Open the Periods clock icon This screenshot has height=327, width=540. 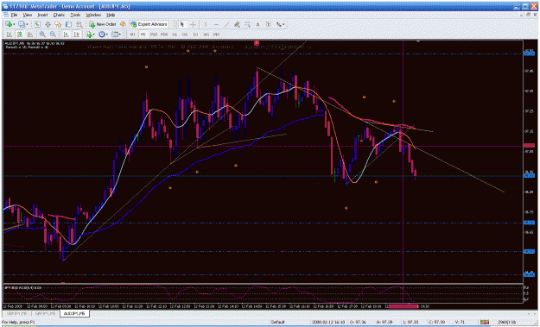click(102, 35)
